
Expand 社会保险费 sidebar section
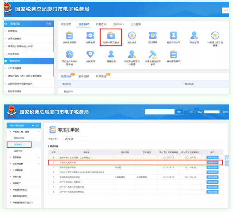24,164
